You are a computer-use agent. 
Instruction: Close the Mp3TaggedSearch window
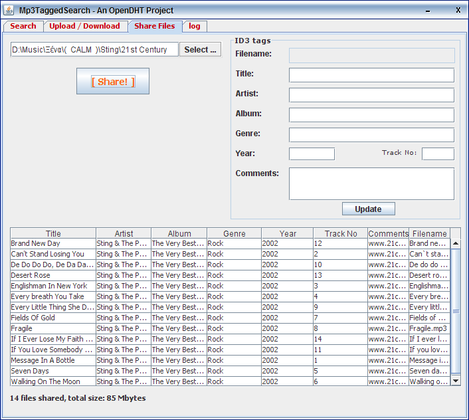pyautogui.click(x=458, y=10)
